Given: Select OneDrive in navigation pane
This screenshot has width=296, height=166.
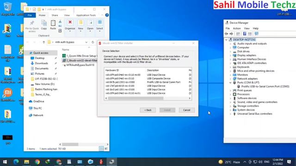Looking at the screenshot, I should (38, 101).
